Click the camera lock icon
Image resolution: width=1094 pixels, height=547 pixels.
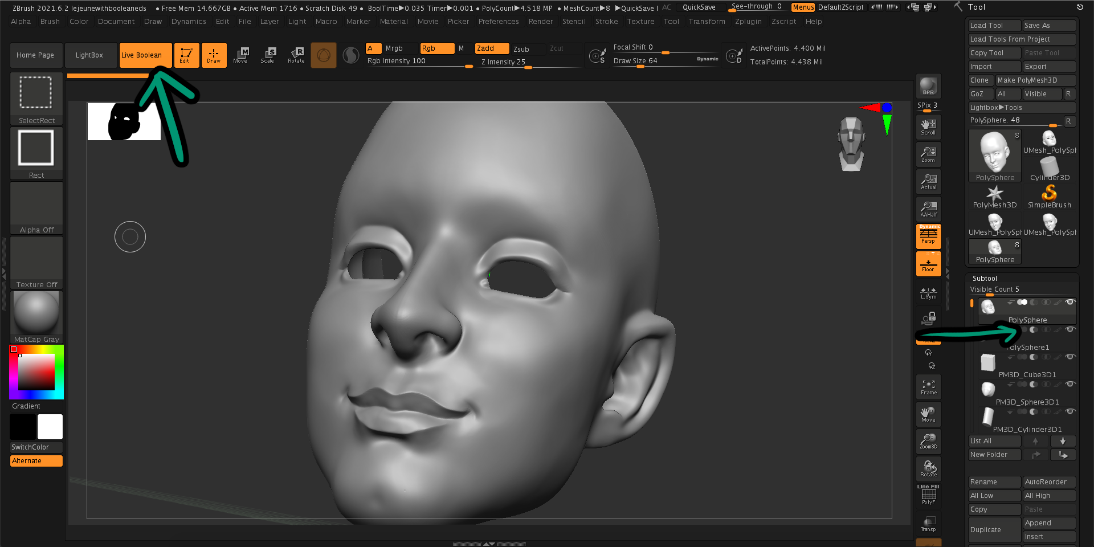[929, 317]
